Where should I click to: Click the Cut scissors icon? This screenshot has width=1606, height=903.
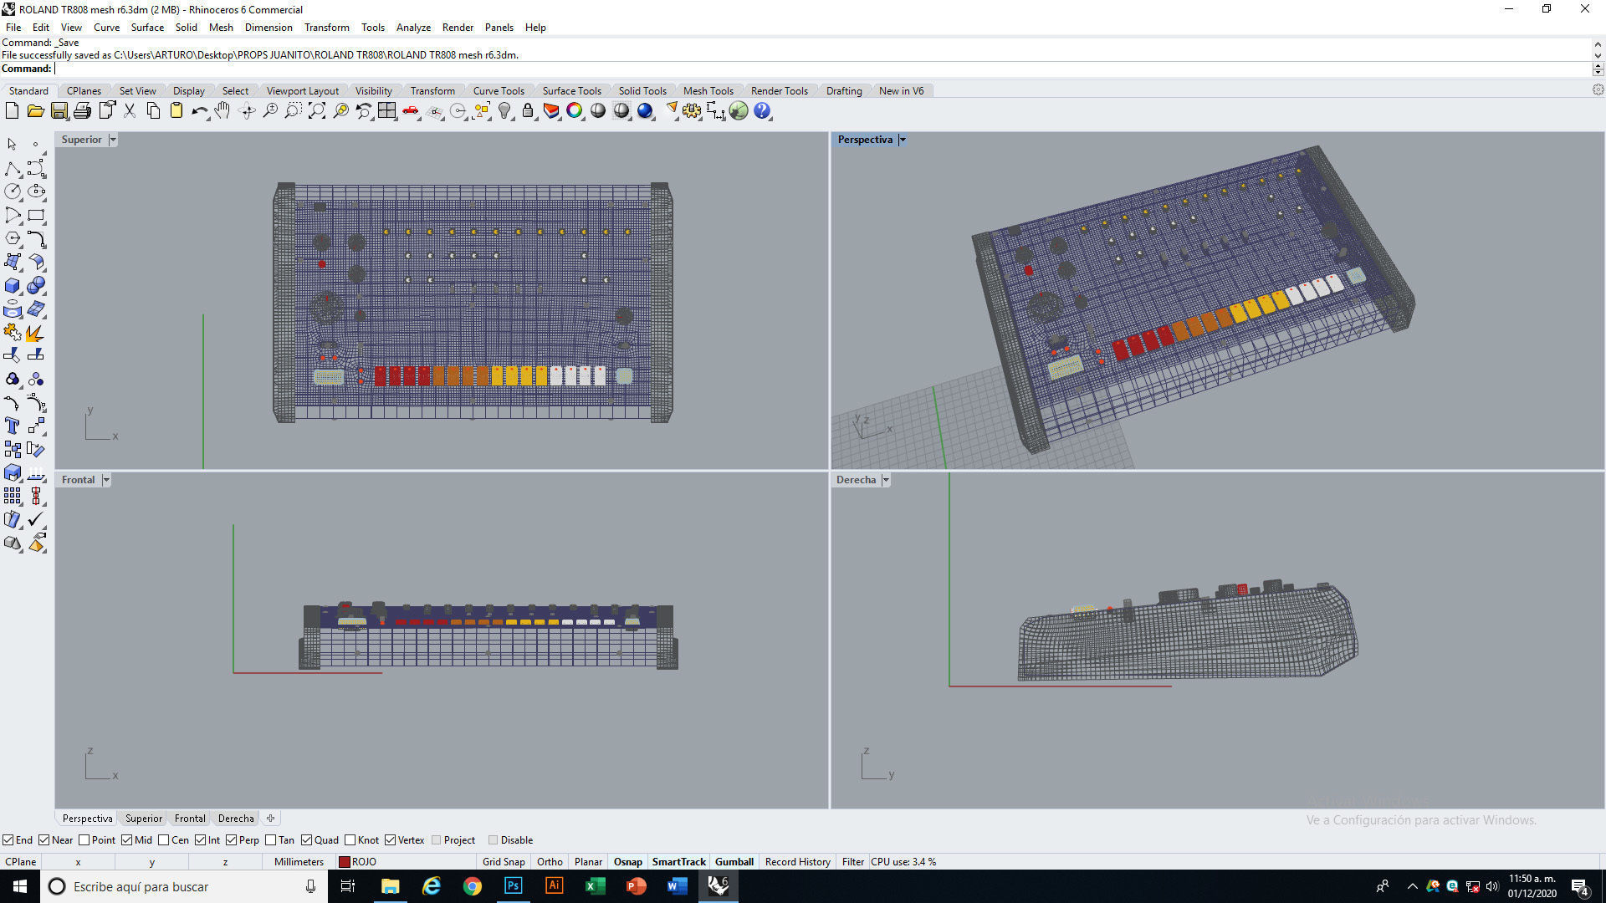click(x=130, y=111)
